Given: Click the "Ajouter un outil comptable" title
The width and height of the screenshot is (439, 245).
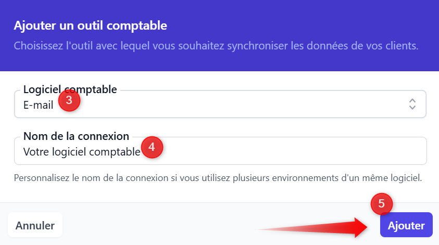Looking at the screenshot, I should pyautogui.click(x=90, y=25).
